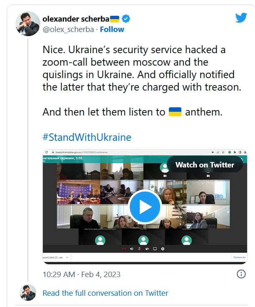The height and width of the screenshot is (307, 255).
Task: Click the blue verified badge
Action: [126, 19]
